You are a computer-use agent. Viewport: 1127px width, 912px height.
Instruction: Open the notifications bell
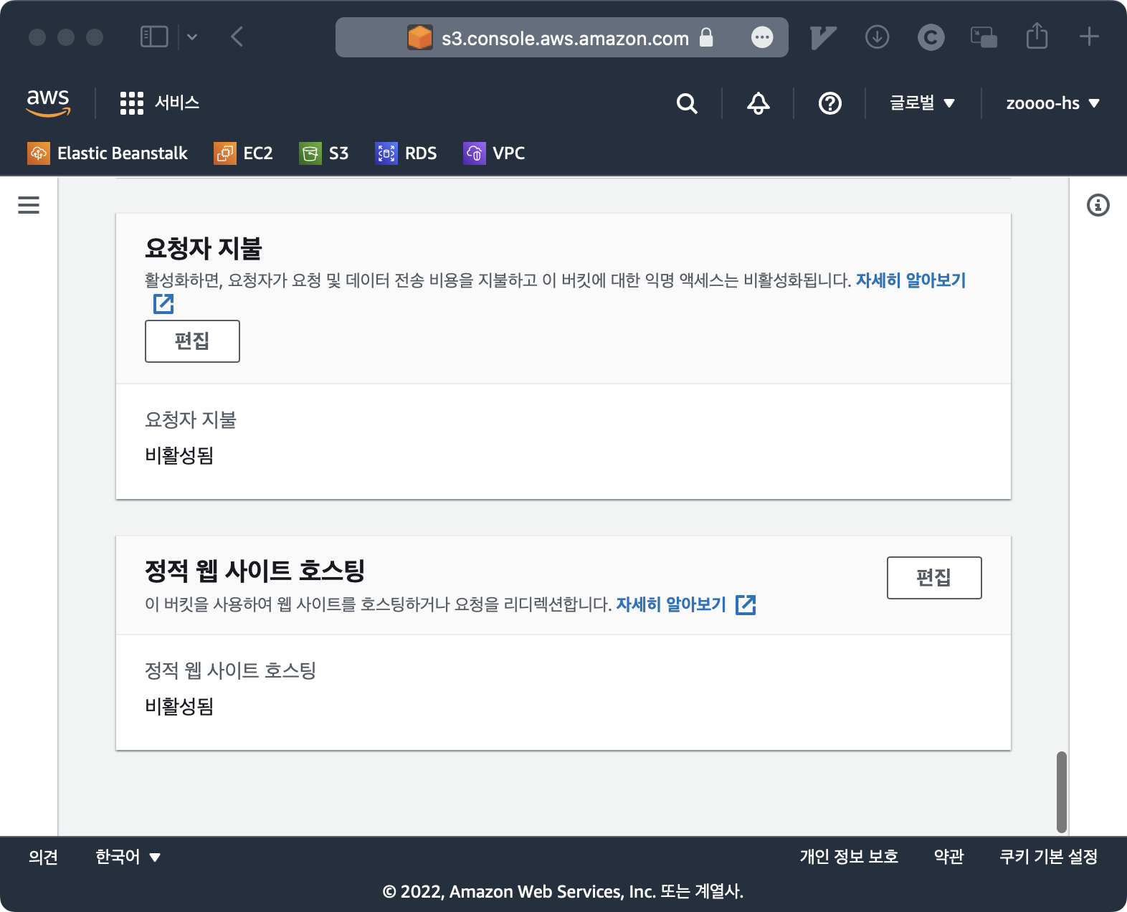tap(759, 103)
